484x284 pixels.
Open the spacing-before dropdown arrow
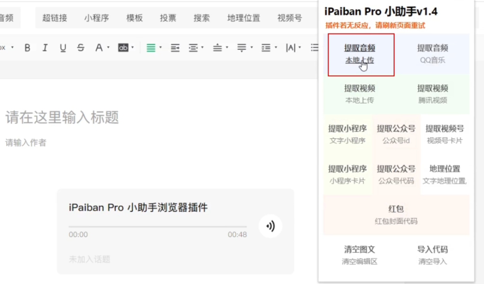click(227, 47)
